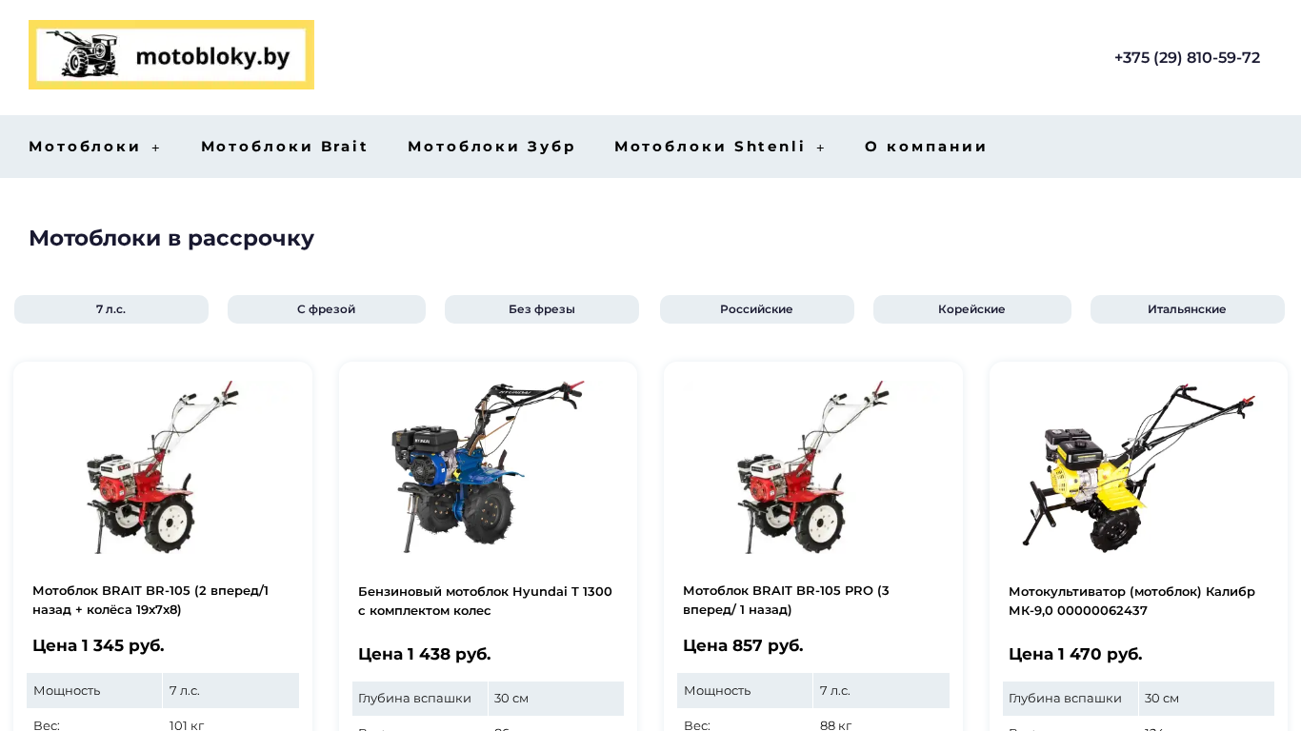The height and width of the screenshot is (731, 1301).
Task: Open the Мотоблоки Brait menu item
Action: click(x=284, y=147)
